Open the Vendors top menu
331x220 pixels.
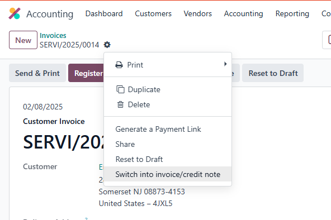pyautogui.click(x=197, y=14)
